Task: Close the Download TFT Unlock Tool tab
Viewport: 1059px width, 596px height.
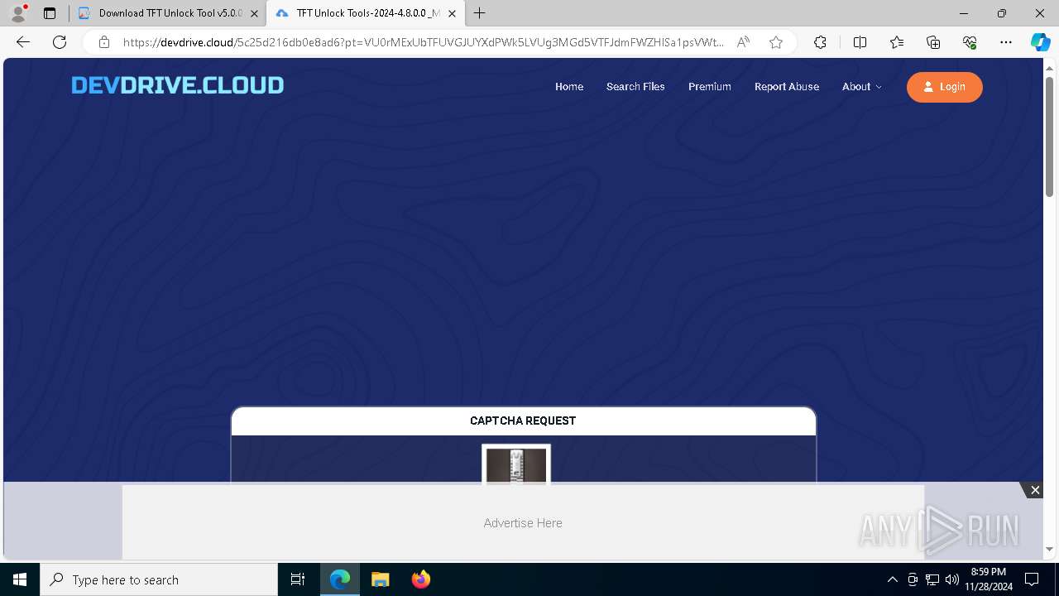Action: coord(254,13)
